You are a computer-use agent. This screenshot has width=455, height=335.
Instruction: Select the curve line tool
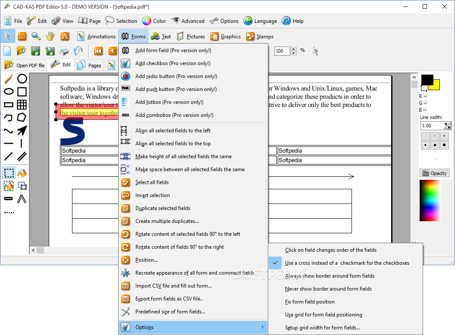click(9, 131)
